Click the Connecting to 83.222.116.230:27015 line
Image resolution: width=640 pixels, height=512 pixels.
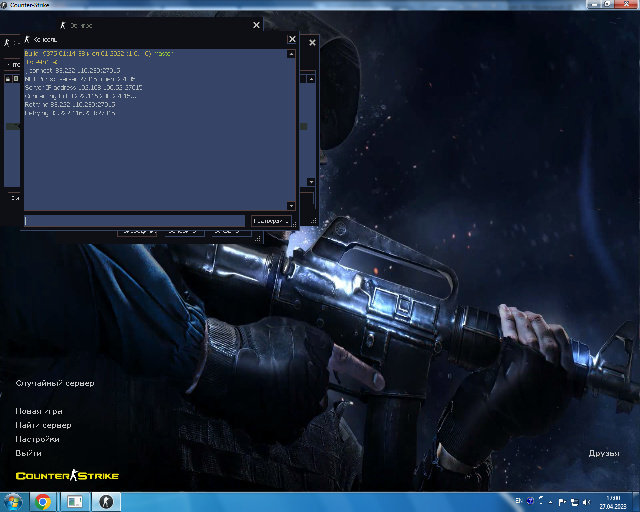click(80, 96)
